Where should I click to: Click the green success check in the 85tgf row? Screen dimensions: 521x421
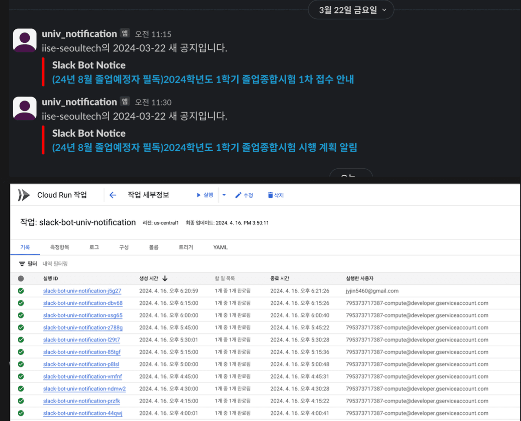tap(21, 352)
